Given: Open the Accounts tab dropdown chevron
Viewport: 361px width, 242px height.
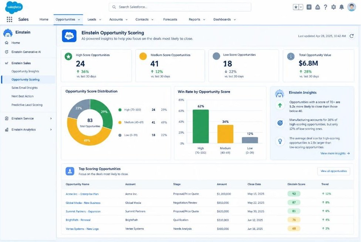Looking at the screenshot, I should [x=126, y=20].
